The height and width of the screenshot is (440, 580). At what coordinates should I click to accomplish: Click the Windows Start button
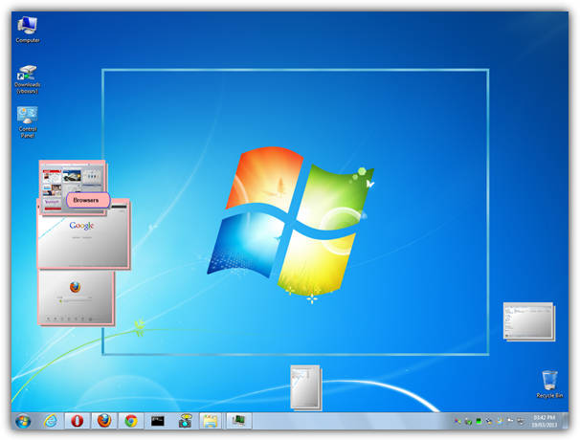(x=22, y=420)
